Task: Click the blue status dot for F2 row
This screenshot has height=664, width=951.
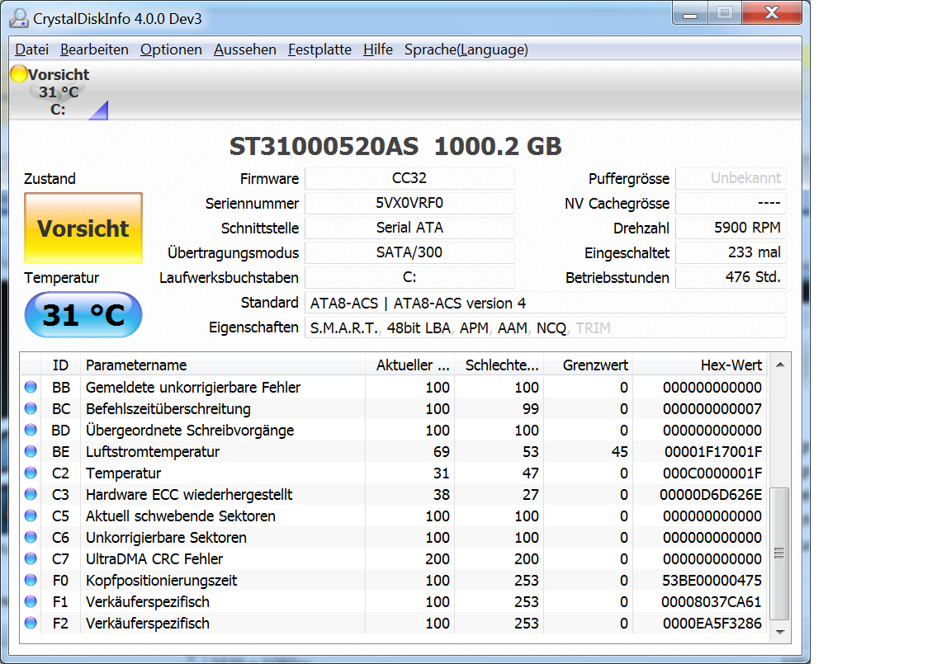Action: 31,622
